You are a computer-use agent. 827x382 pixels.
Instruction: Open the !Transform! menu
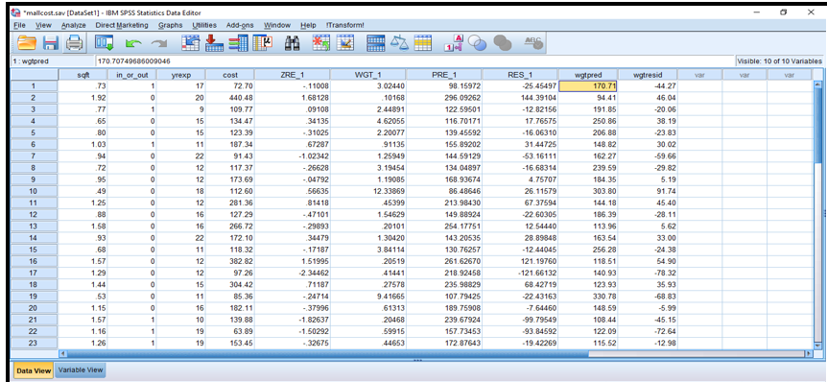[345, 25]
